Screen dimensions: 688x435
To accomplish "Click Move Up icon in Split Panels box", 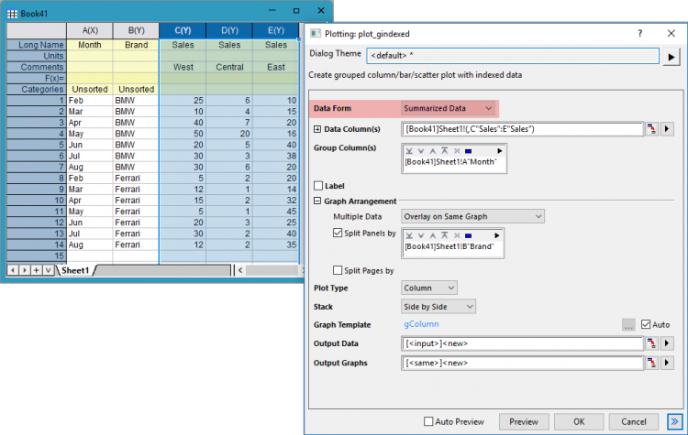I will (433, 235).
